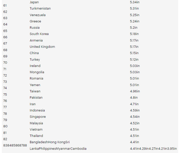
Task: Click the Venezuela entry
Action: [x=38, y=15]
